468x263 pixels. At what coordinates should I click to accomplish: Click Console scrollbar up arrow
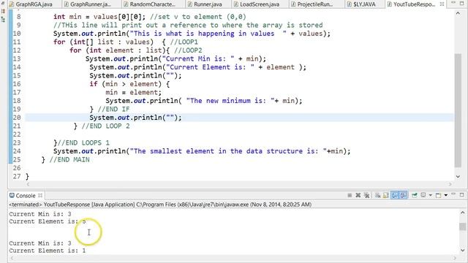pyautogui.click(x=463, y=213)
